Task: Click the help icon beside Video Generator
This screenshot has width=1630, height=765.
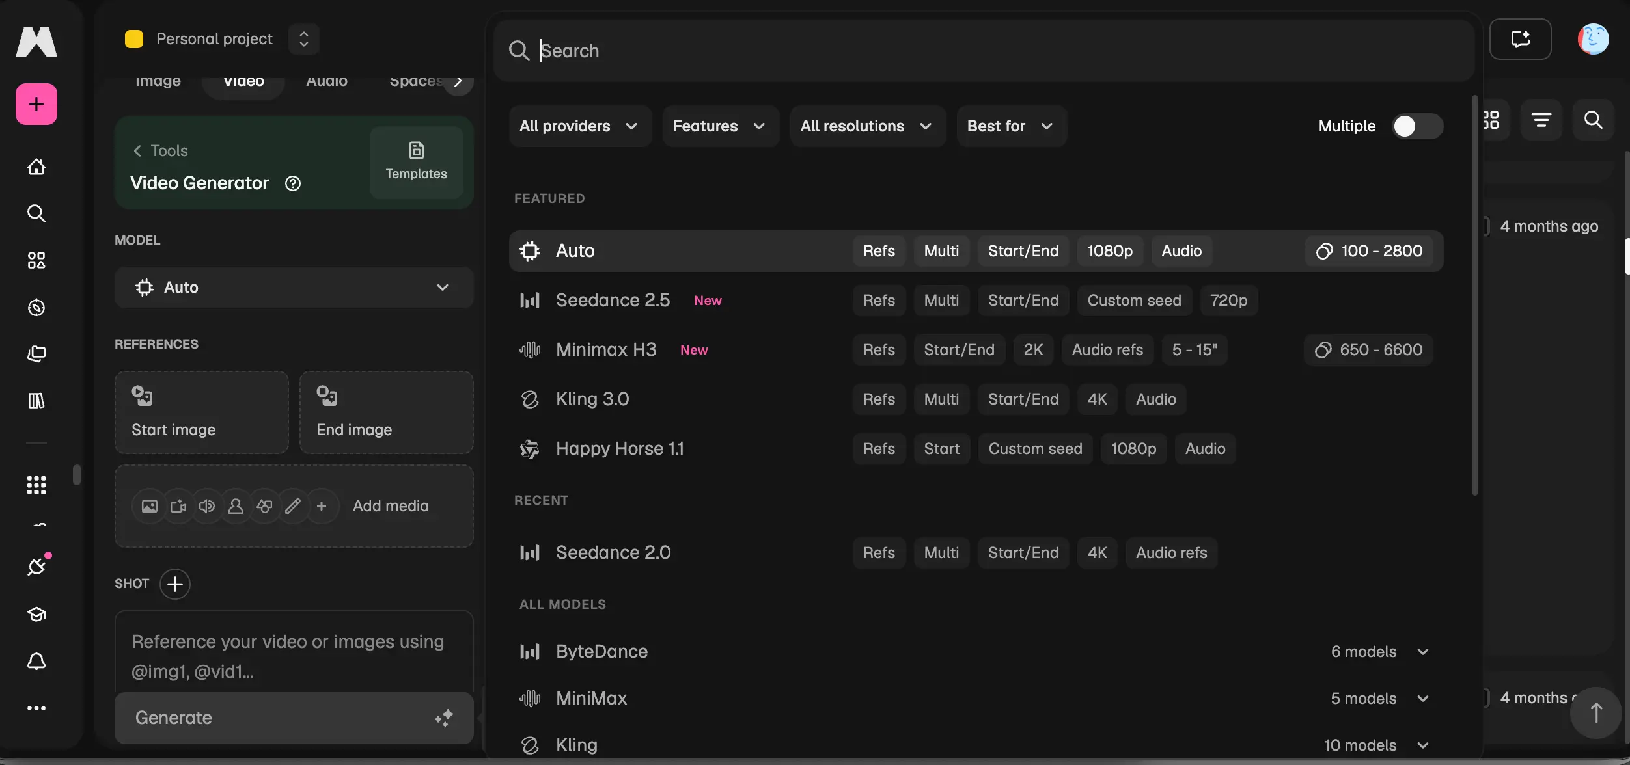Action: pyautogui.click(x=293, y=183)
